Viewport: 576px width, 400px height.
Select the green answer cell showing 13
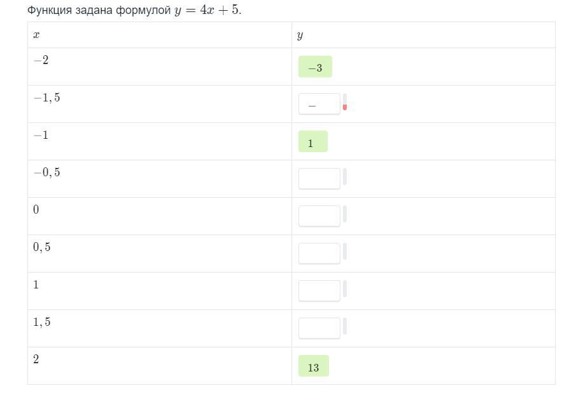[x=313, y=366]
